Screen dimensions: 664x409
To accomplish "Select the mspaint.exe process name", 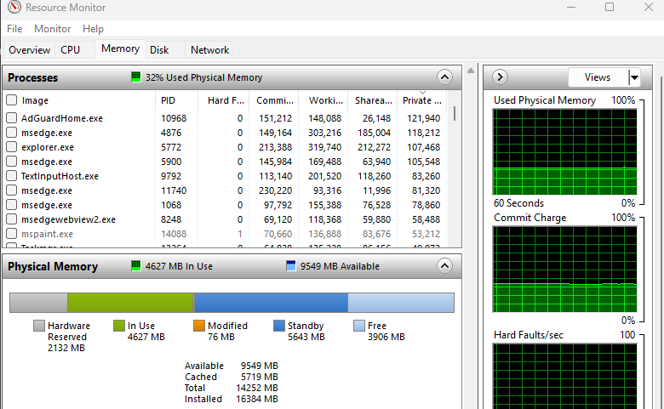I will pos(47,234).
